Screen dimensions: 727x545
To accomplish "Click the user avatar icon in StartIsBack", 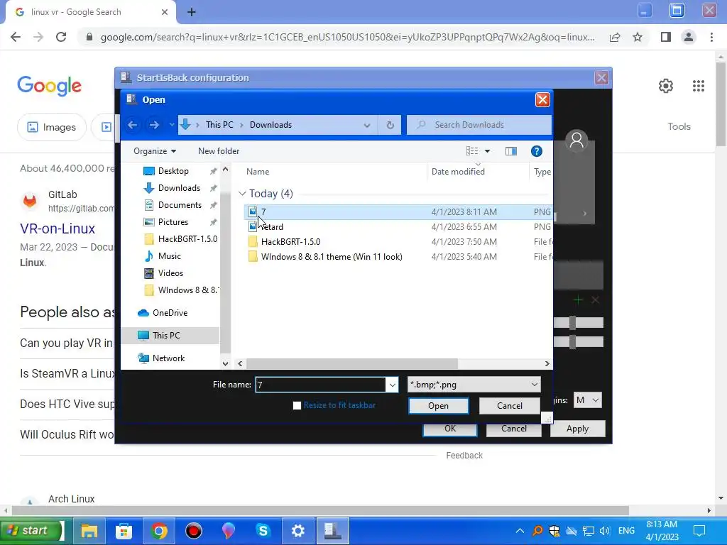I will coord(576,141).
